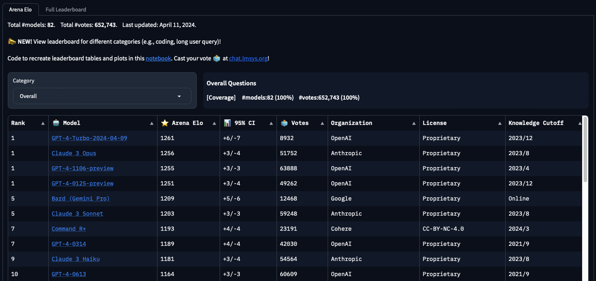Viewport: 596px width, 281px height.
Task: Sort by the Knowledge Cutoff column arrow
Action: pyautogui.click(x=580, y=123)
